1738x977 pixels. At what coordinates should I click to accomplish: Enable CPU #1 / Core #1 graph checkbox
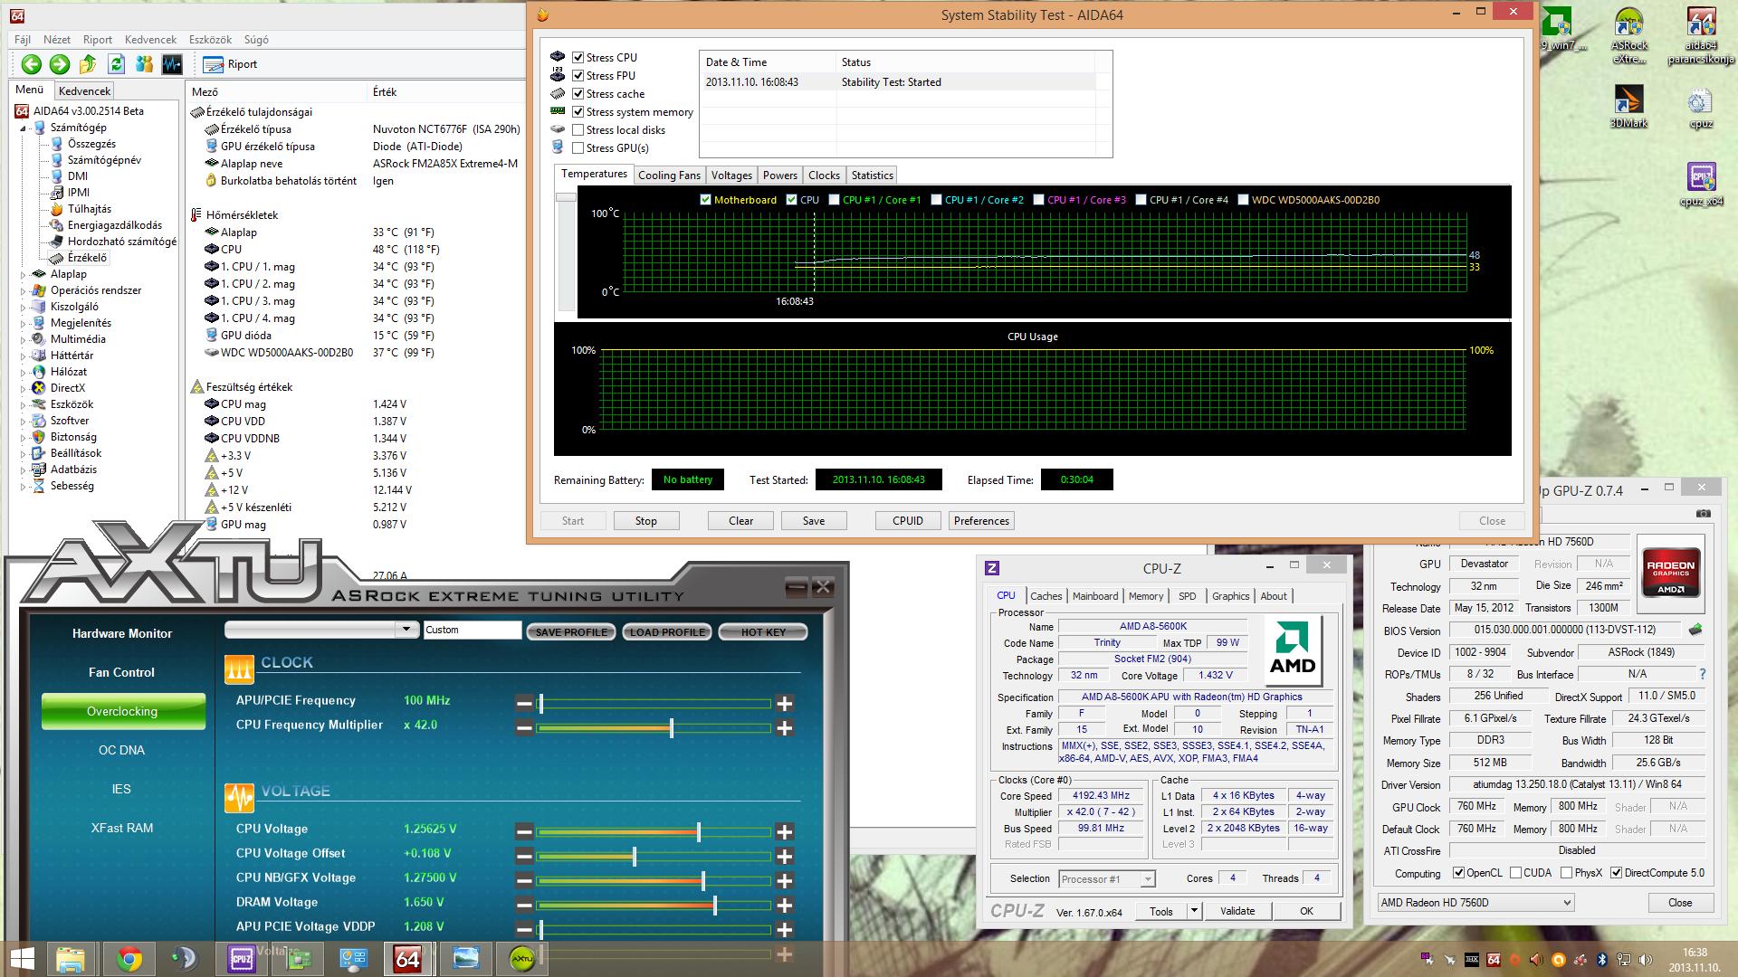(x=834, y=200)
